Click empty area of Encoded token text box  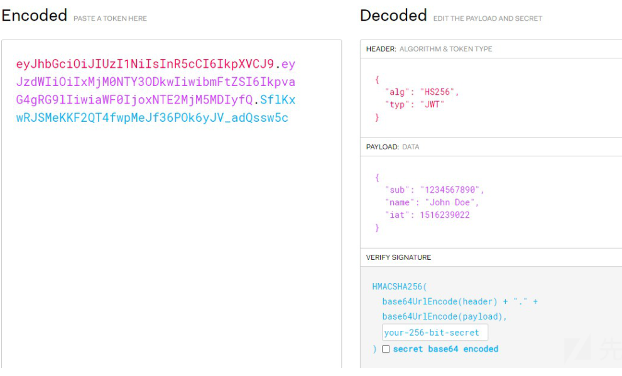pos(171,251)
